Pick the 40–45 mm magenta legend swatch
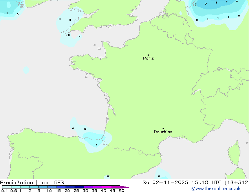 [x=106, y=187]
